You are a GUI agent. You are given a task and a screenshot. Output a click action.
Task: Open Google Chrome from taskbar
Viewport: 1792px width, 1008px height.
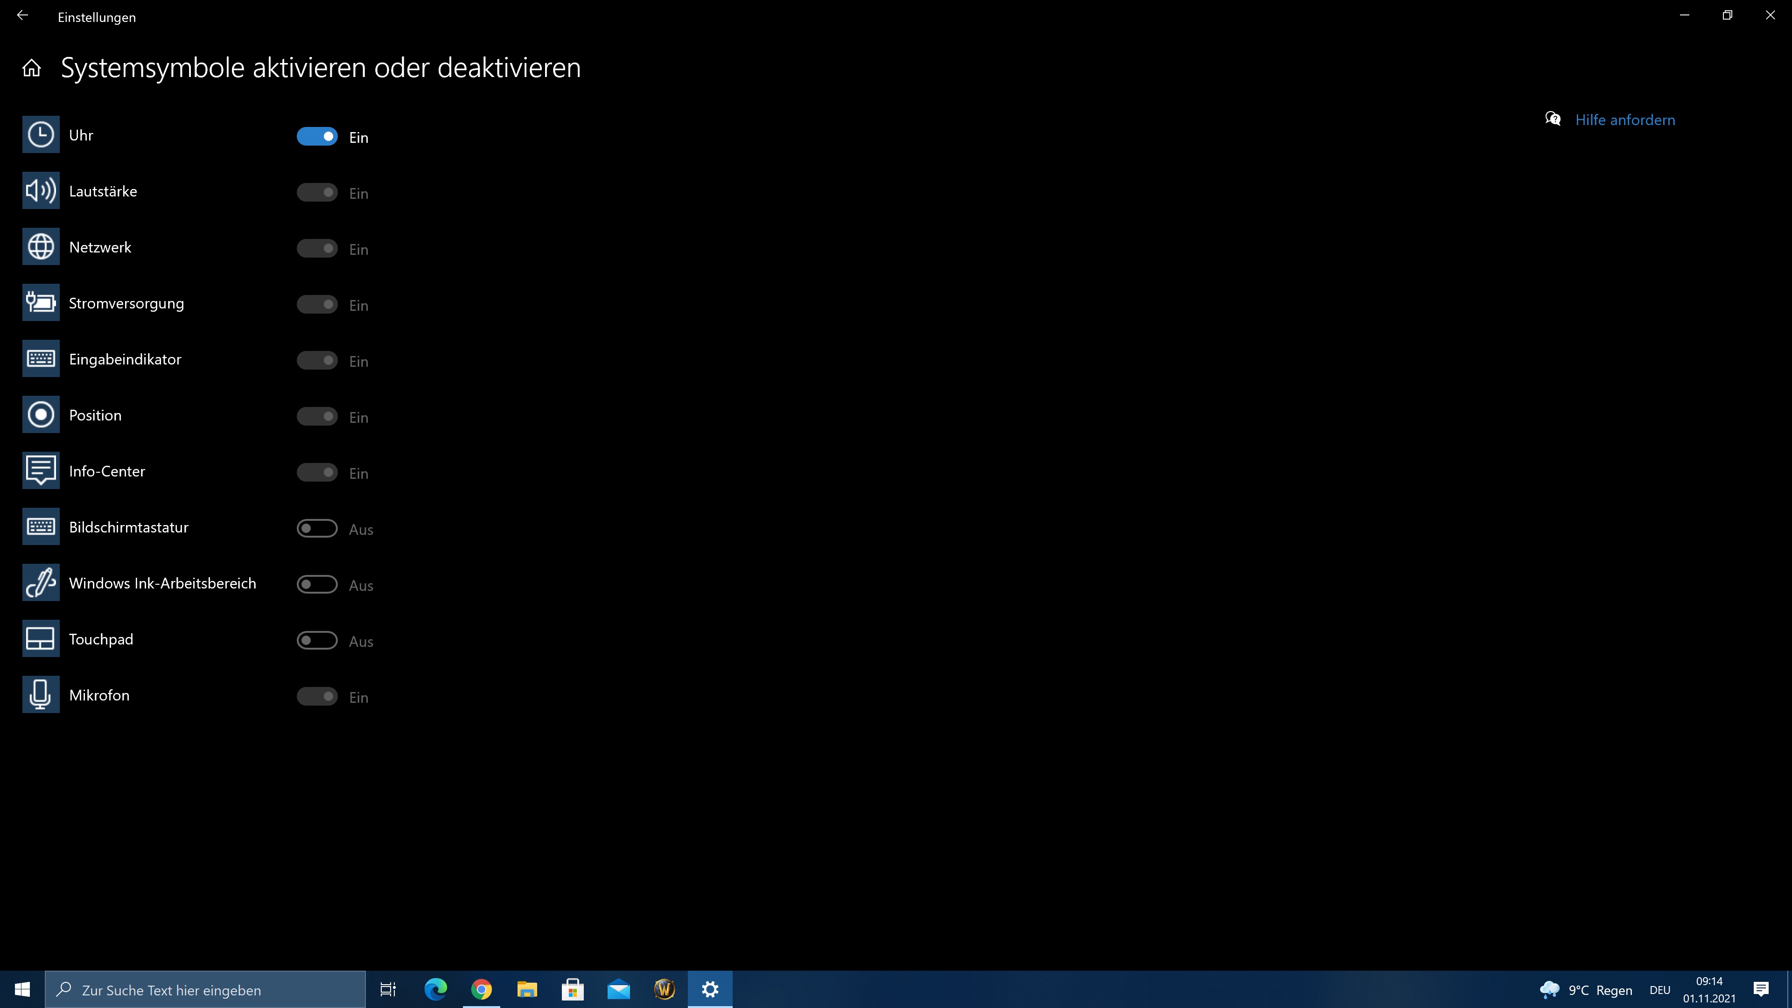click(482, 989)
